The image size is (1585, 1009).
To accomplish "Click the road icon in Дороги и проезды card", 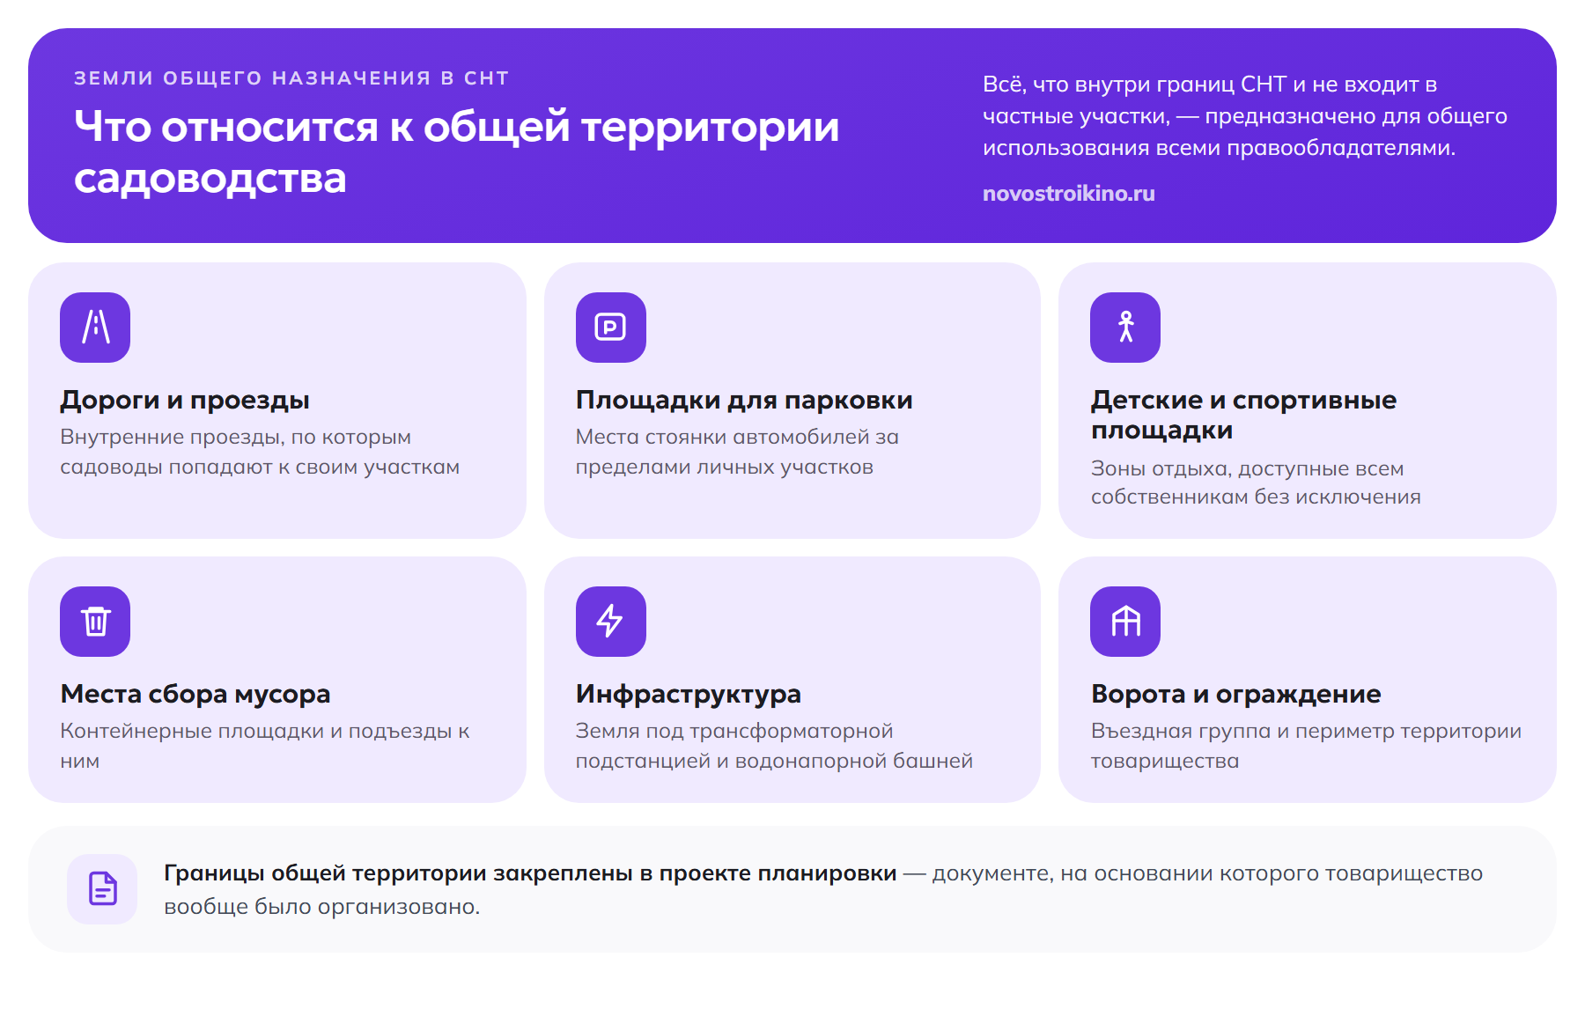I will [x=95, y=328].
